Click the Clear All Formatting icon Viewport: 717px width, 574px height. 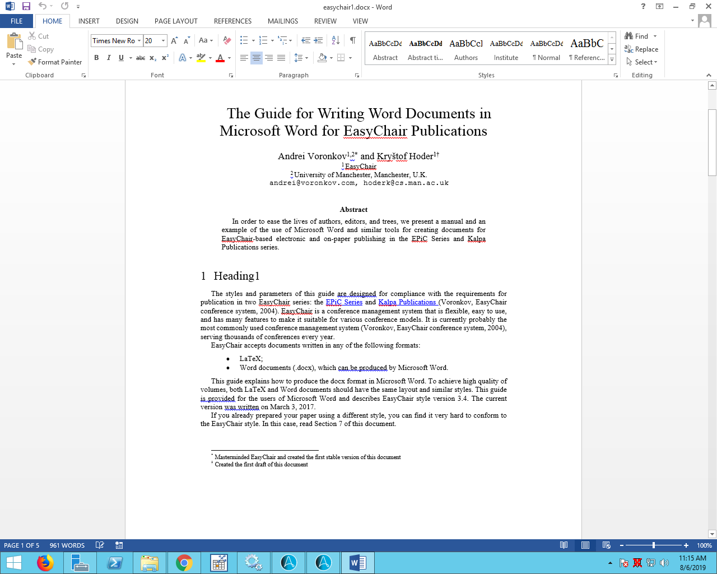pyautogui.click(x=227, y=40)
